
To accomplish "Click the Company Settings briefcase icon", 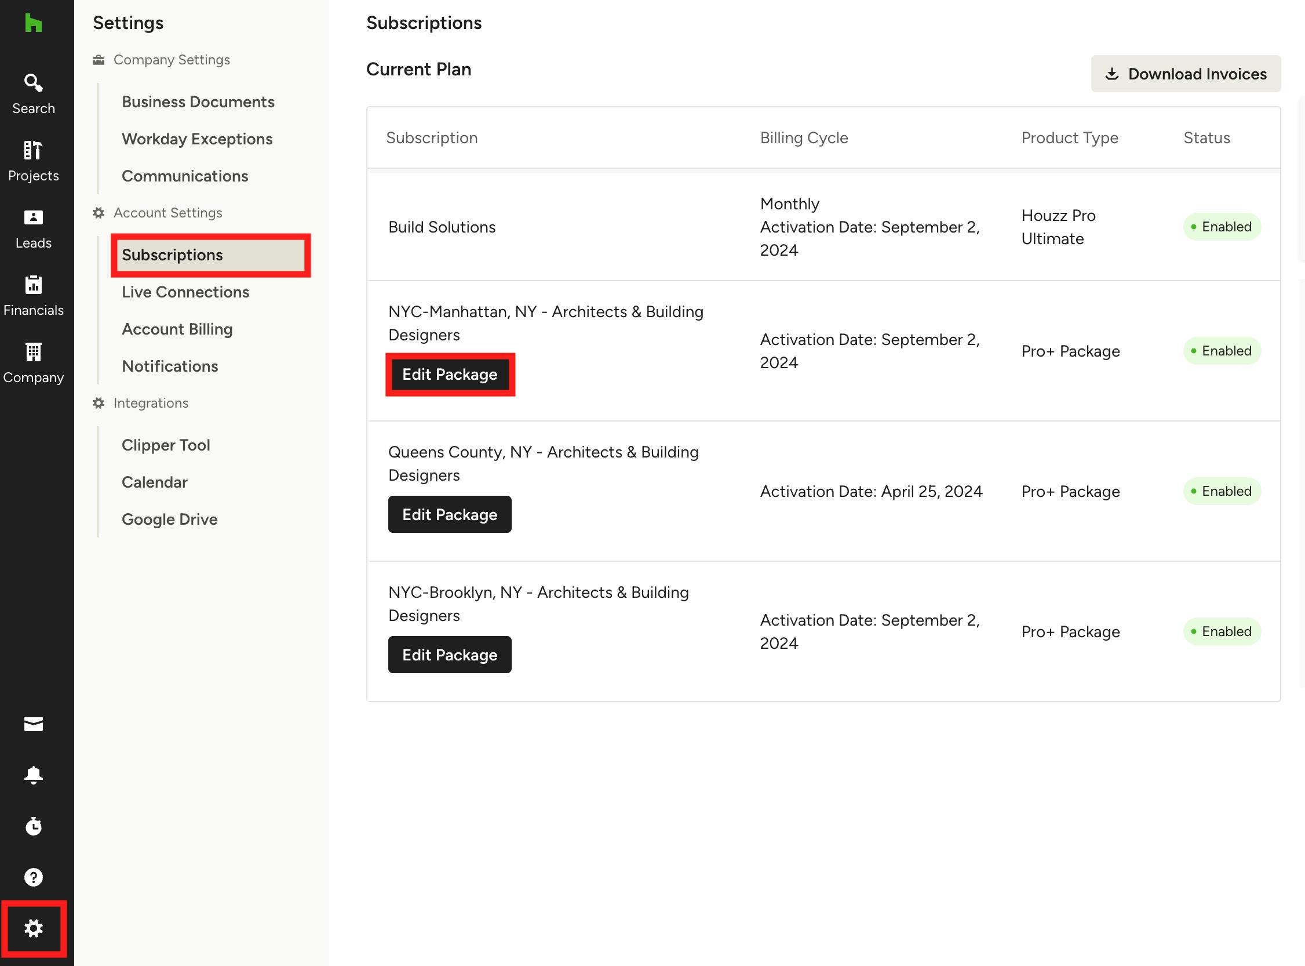I will click(x=99, y=60).
